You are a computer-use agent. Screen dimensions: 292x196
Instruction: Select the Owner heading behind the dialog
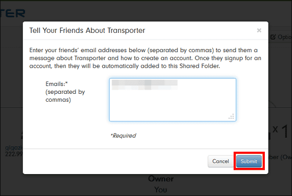coord(161,179)
